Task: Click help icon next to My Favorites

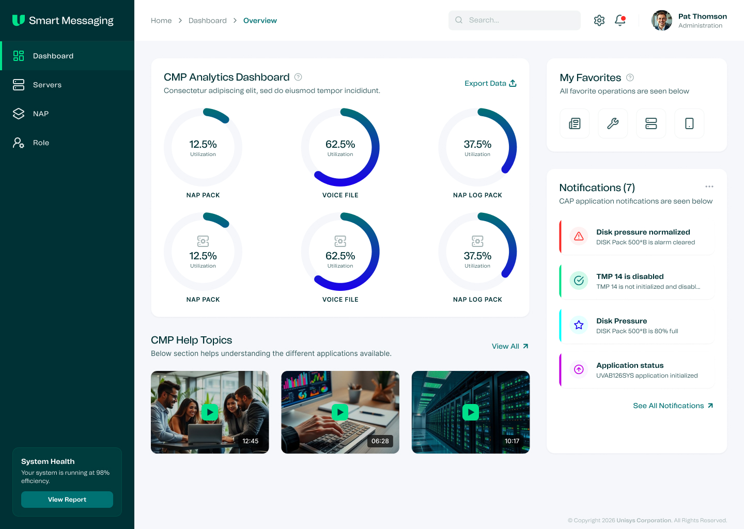Action: 630,77
